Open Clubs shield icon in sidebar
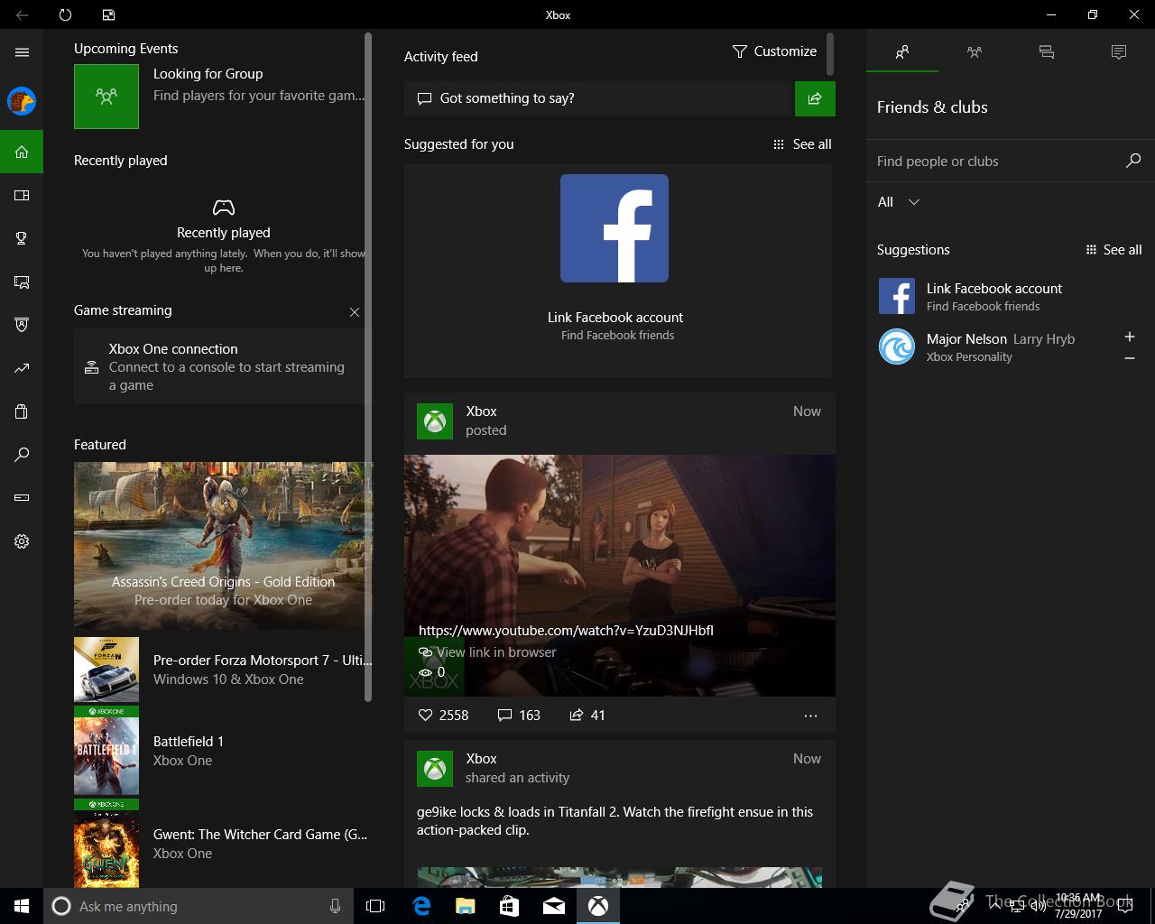Viewport: 1155px width, 924px height. [22, 325]
